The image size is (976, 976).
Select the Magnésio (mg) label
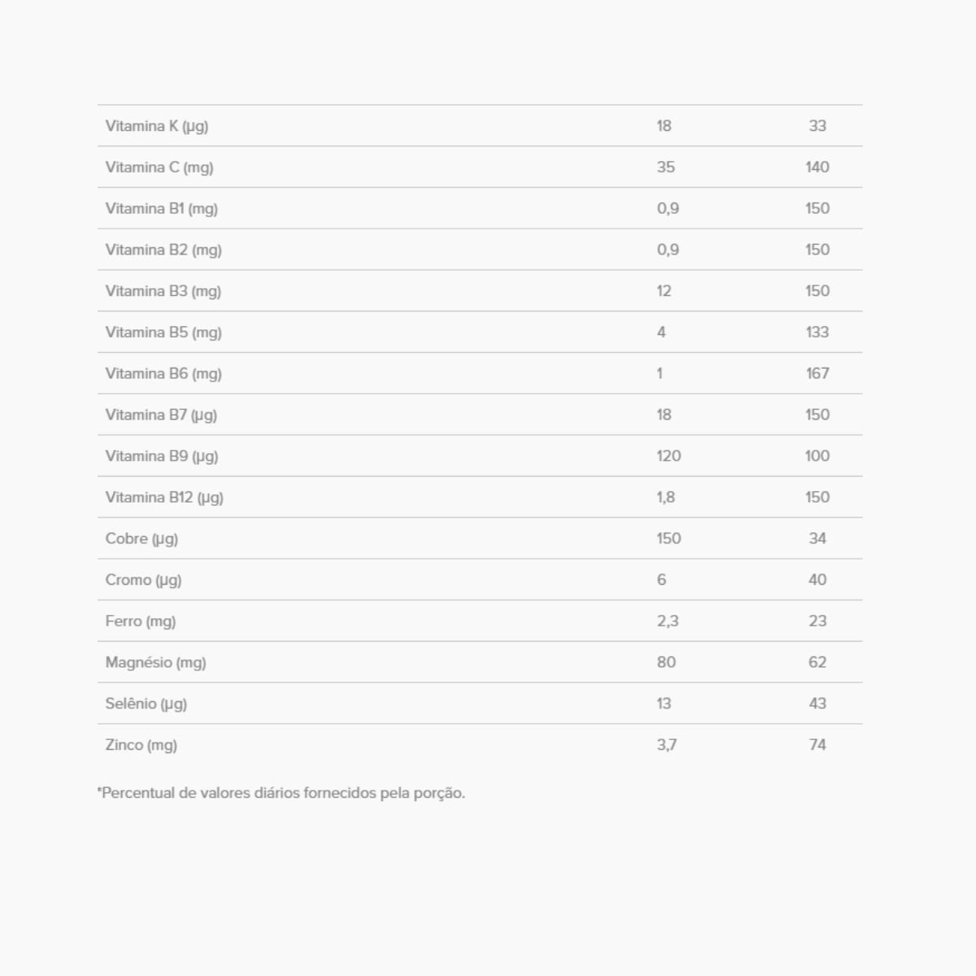[156, 663]
